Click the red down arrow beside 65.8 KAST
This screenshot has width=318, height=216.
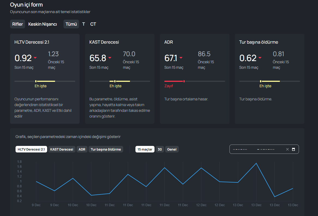(110, 58)
